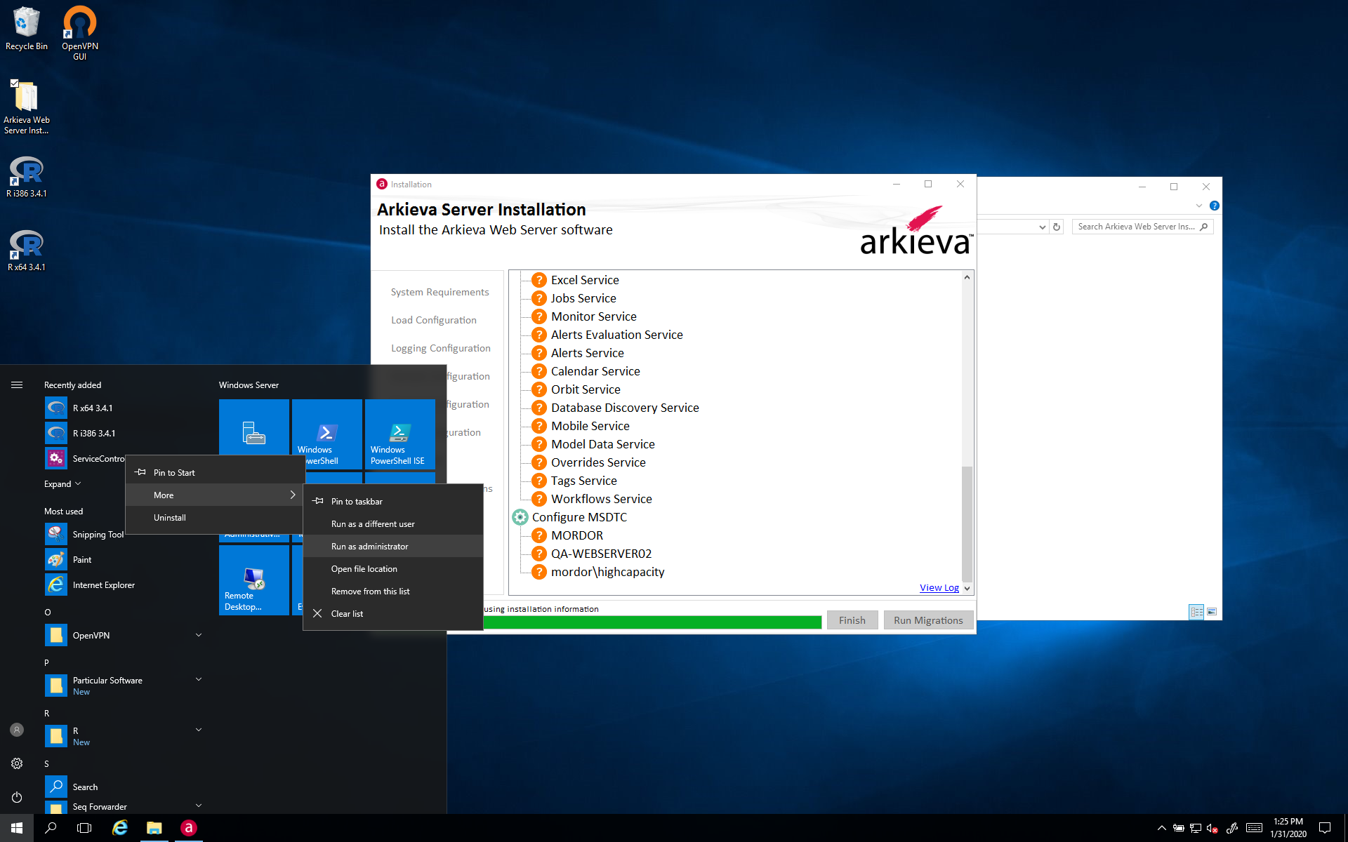Choose Uninstall from context menu
Screen dimensions: 1348x842
214,517
